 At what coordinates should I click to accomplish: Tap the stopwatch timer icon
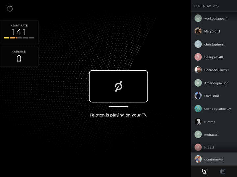[x=10, y=8]
